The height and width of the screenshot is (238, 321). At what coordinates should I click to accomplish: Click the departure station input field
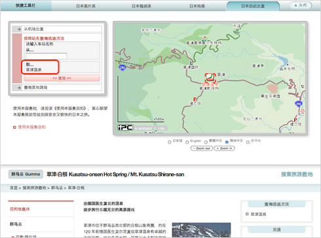point(47,56)
